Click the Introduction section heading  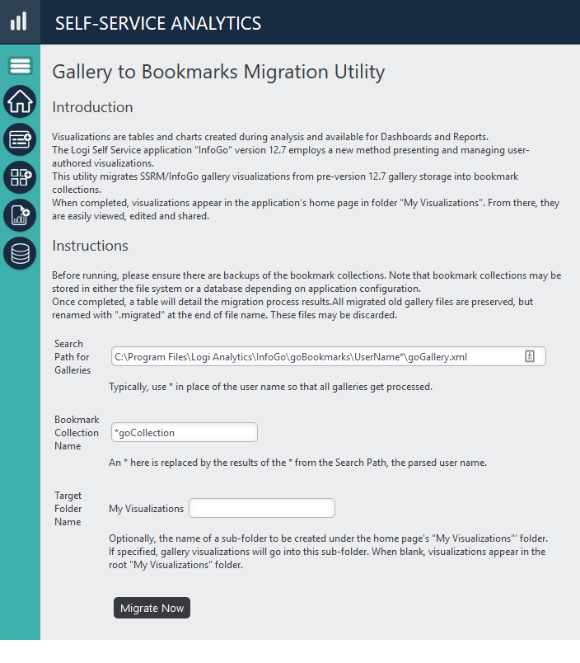(x=92, y=107)
